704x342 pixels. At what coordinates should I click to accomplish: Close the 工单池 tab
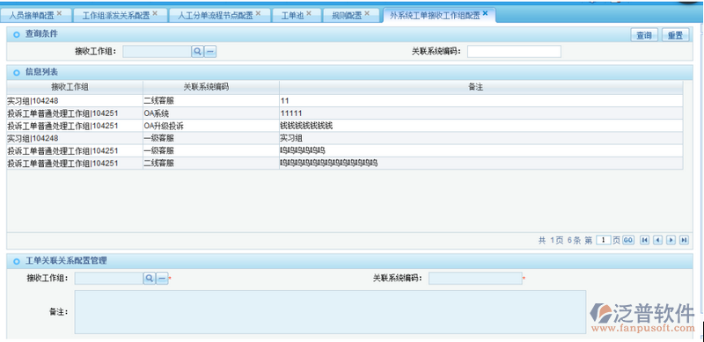tap(309, 13)
